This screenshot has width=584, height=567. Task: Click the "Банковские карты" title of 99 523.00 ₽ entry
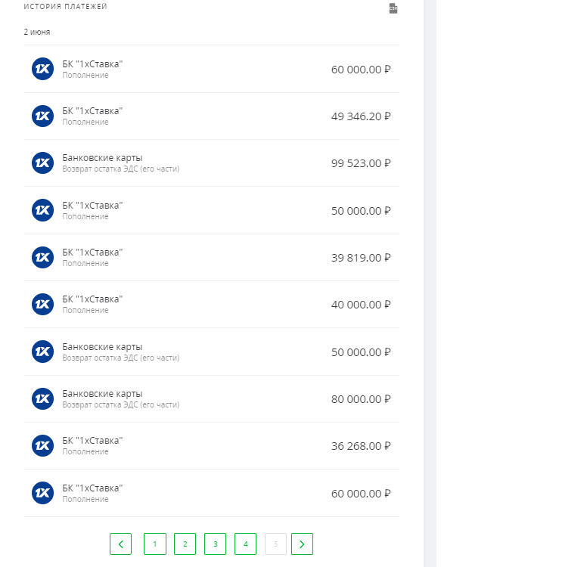tap(102, 158)
